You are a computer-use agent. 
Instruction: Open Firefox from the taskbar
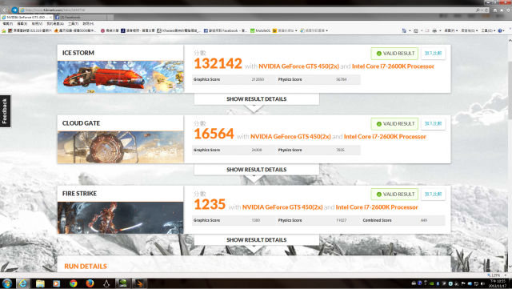pyautogui.click(x=90, y=283)
